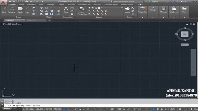Click the current layer color swatch

(99, 8)
